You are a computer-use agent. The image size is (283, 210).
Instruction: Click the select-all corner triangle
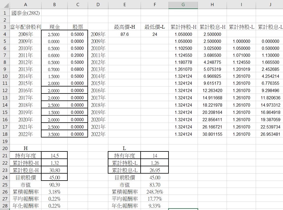(x=6, y=5)
